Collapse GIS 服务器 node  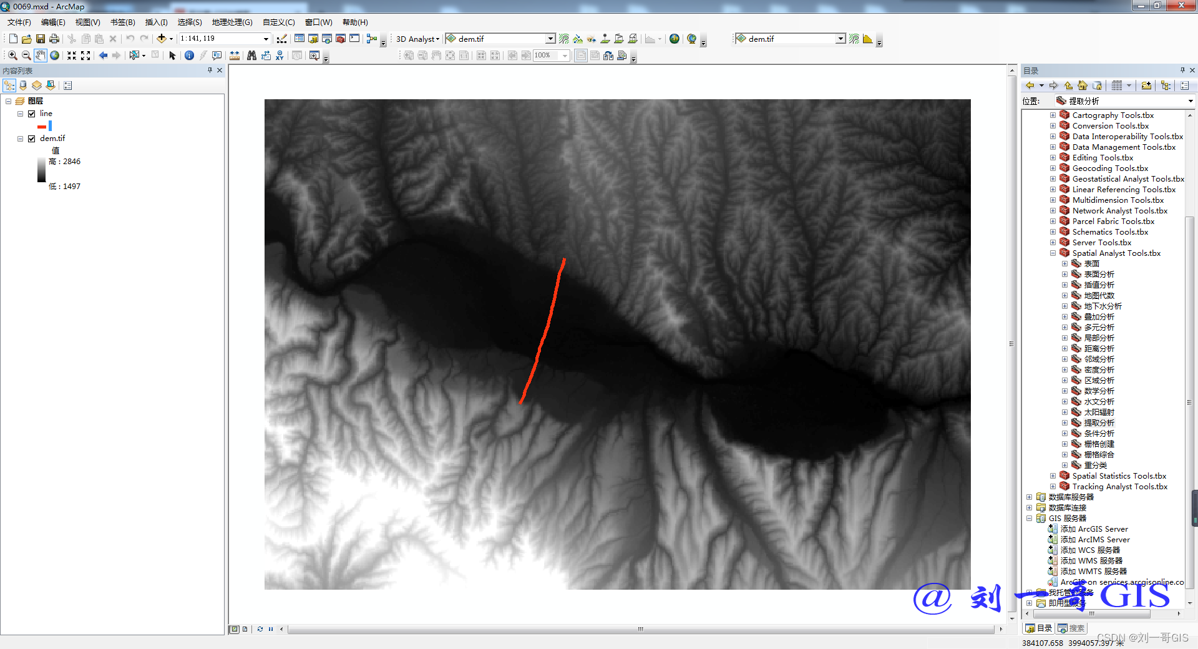pyautogui.click(x=1030, y=519)
